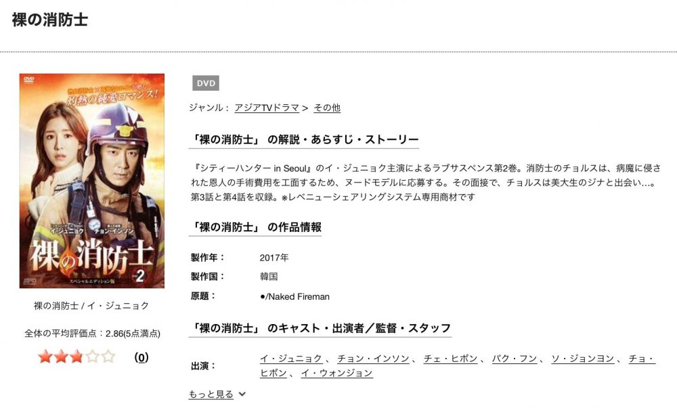Image resolution: width=677 pixels, height=408 pixels.
Task: Click the 裸の消防士 DVD cover image
Action: tap(92, 181)
